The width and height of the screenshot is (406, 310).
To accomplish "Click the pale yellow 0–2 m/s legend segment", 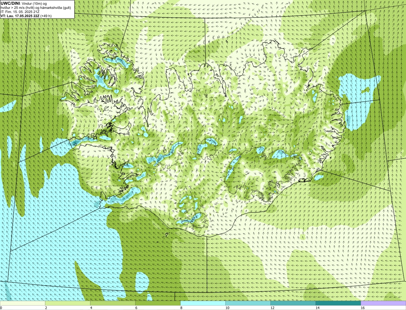I will click(x=23, y=303).
